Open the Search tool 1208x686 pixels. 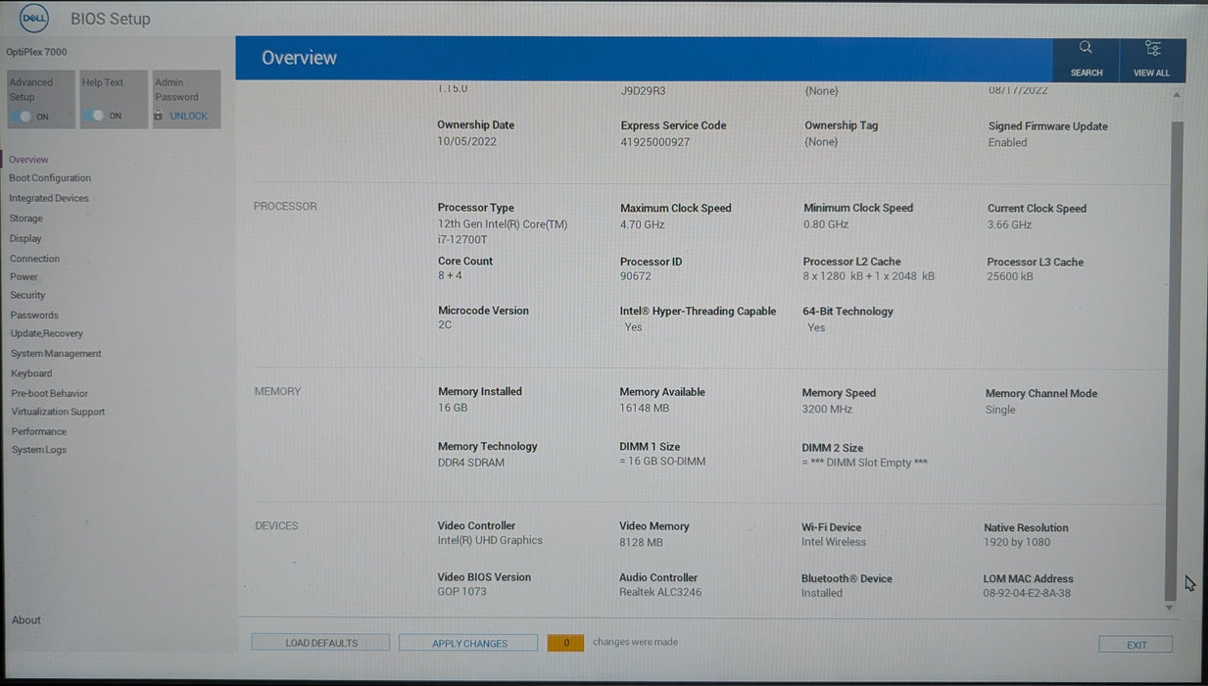pos(1086,60)
